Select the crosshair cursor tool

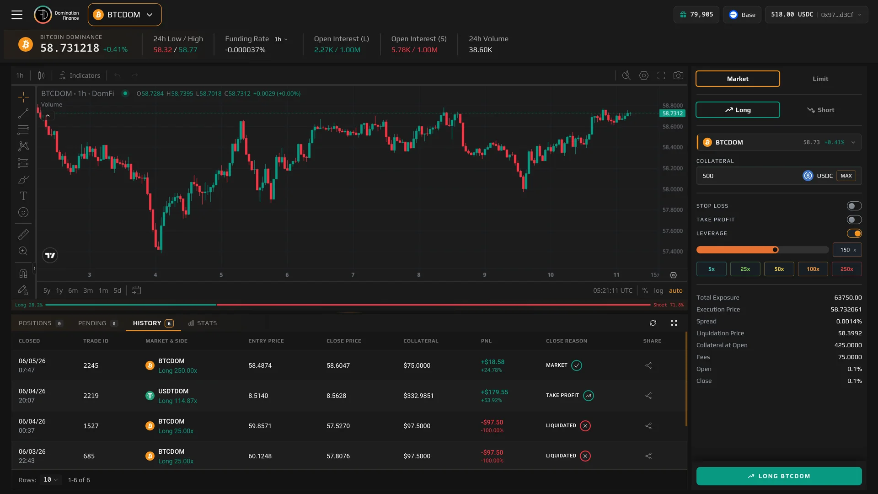point(23,97)
